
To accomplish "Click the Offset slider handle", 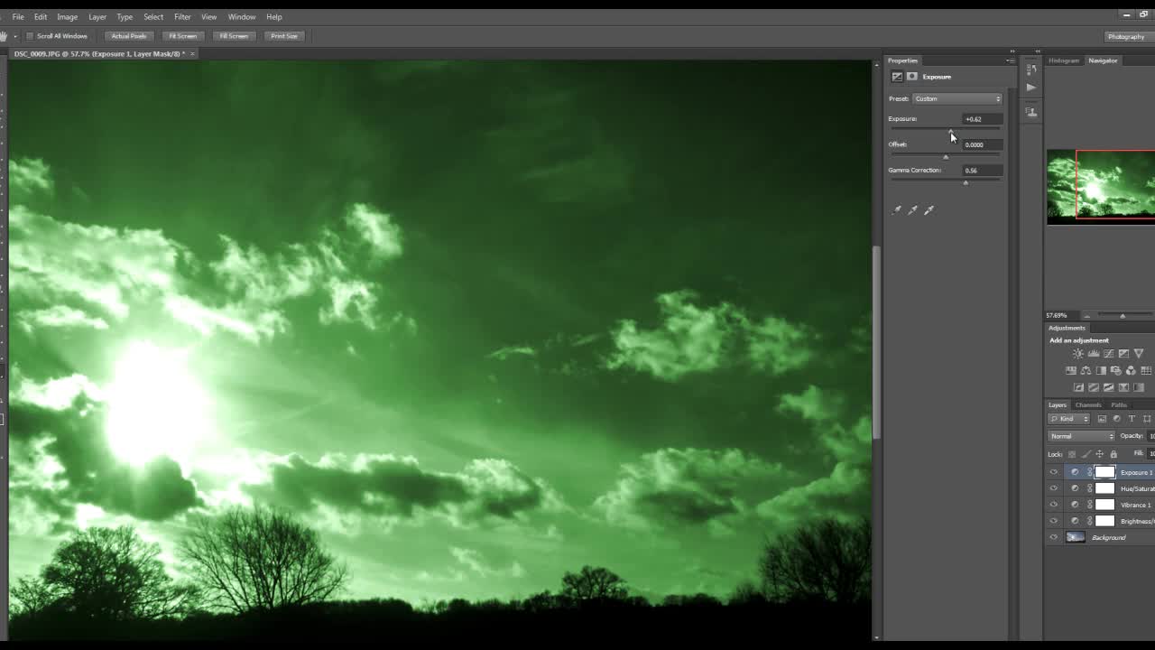I will (x=946, y=157).
